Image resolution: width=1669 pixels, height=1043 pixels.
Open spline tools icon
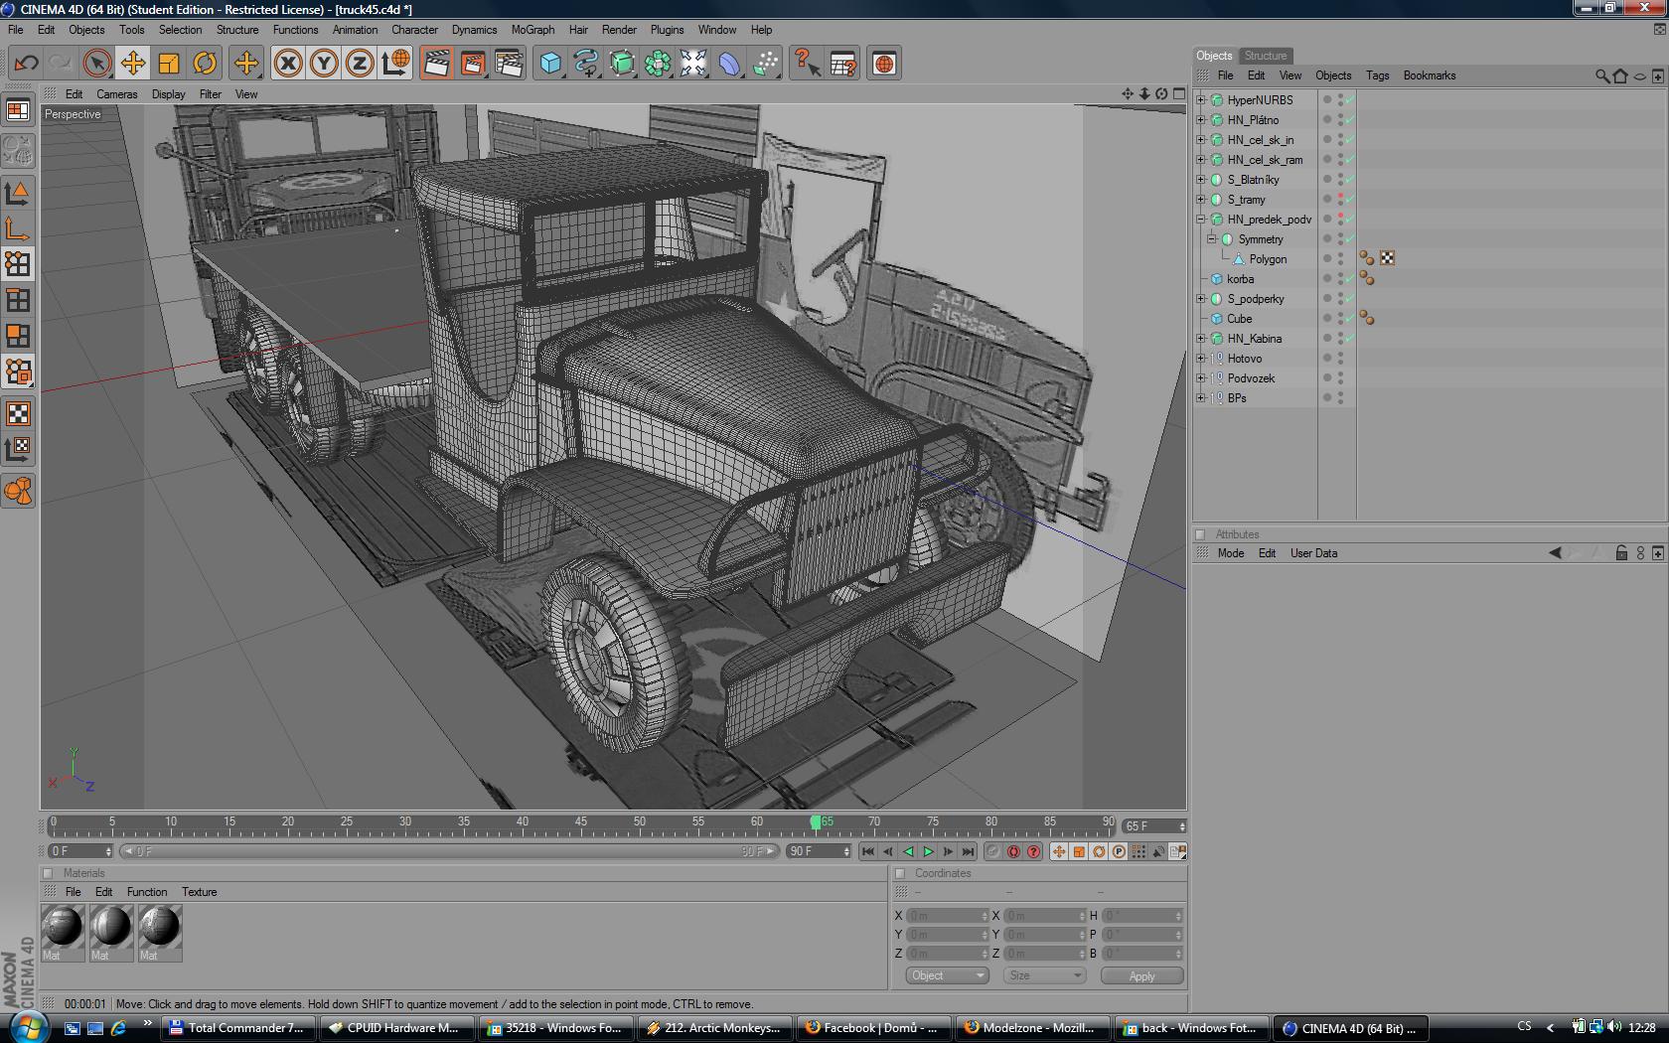pos(586,64)
